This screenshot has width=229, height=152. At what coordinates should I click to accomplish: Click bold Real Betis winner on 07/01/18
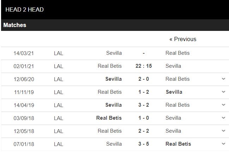click(178, 144)
